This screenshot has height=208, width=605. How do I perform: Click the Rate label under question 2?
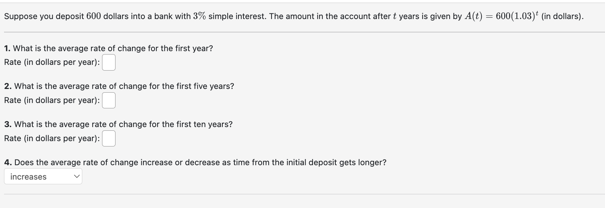52,100
